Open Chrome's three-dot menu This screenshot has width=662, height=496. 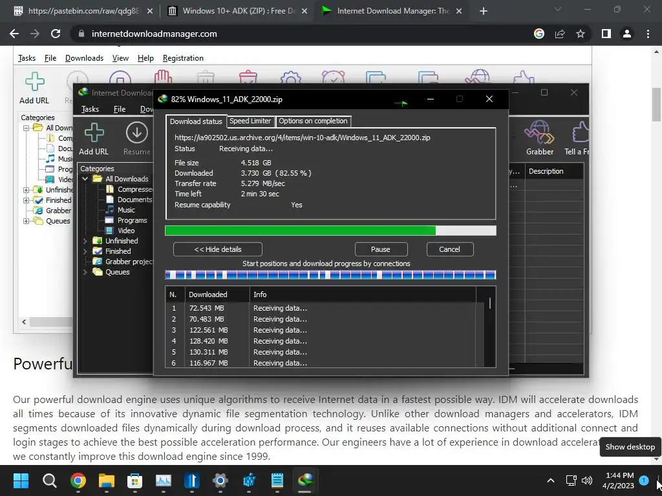648,34
